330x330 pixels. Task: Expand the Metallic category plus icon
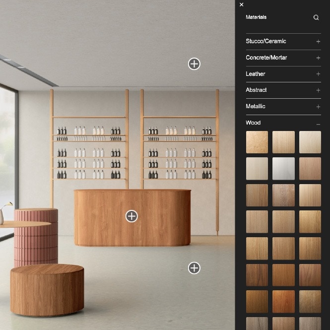(x=318, y=107)
